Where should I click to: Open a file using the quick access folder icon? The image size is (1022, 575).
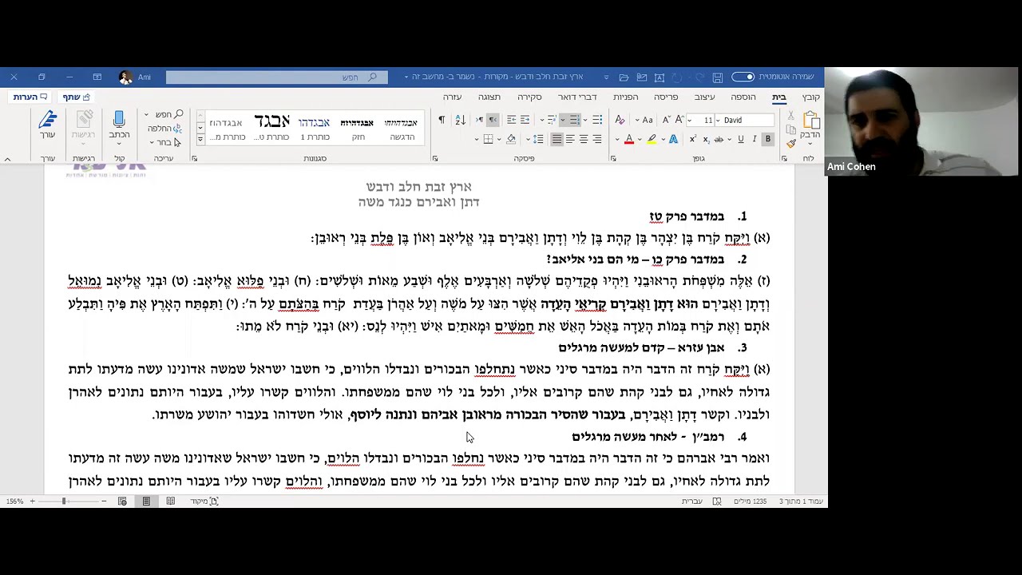[x=624, y=77]
